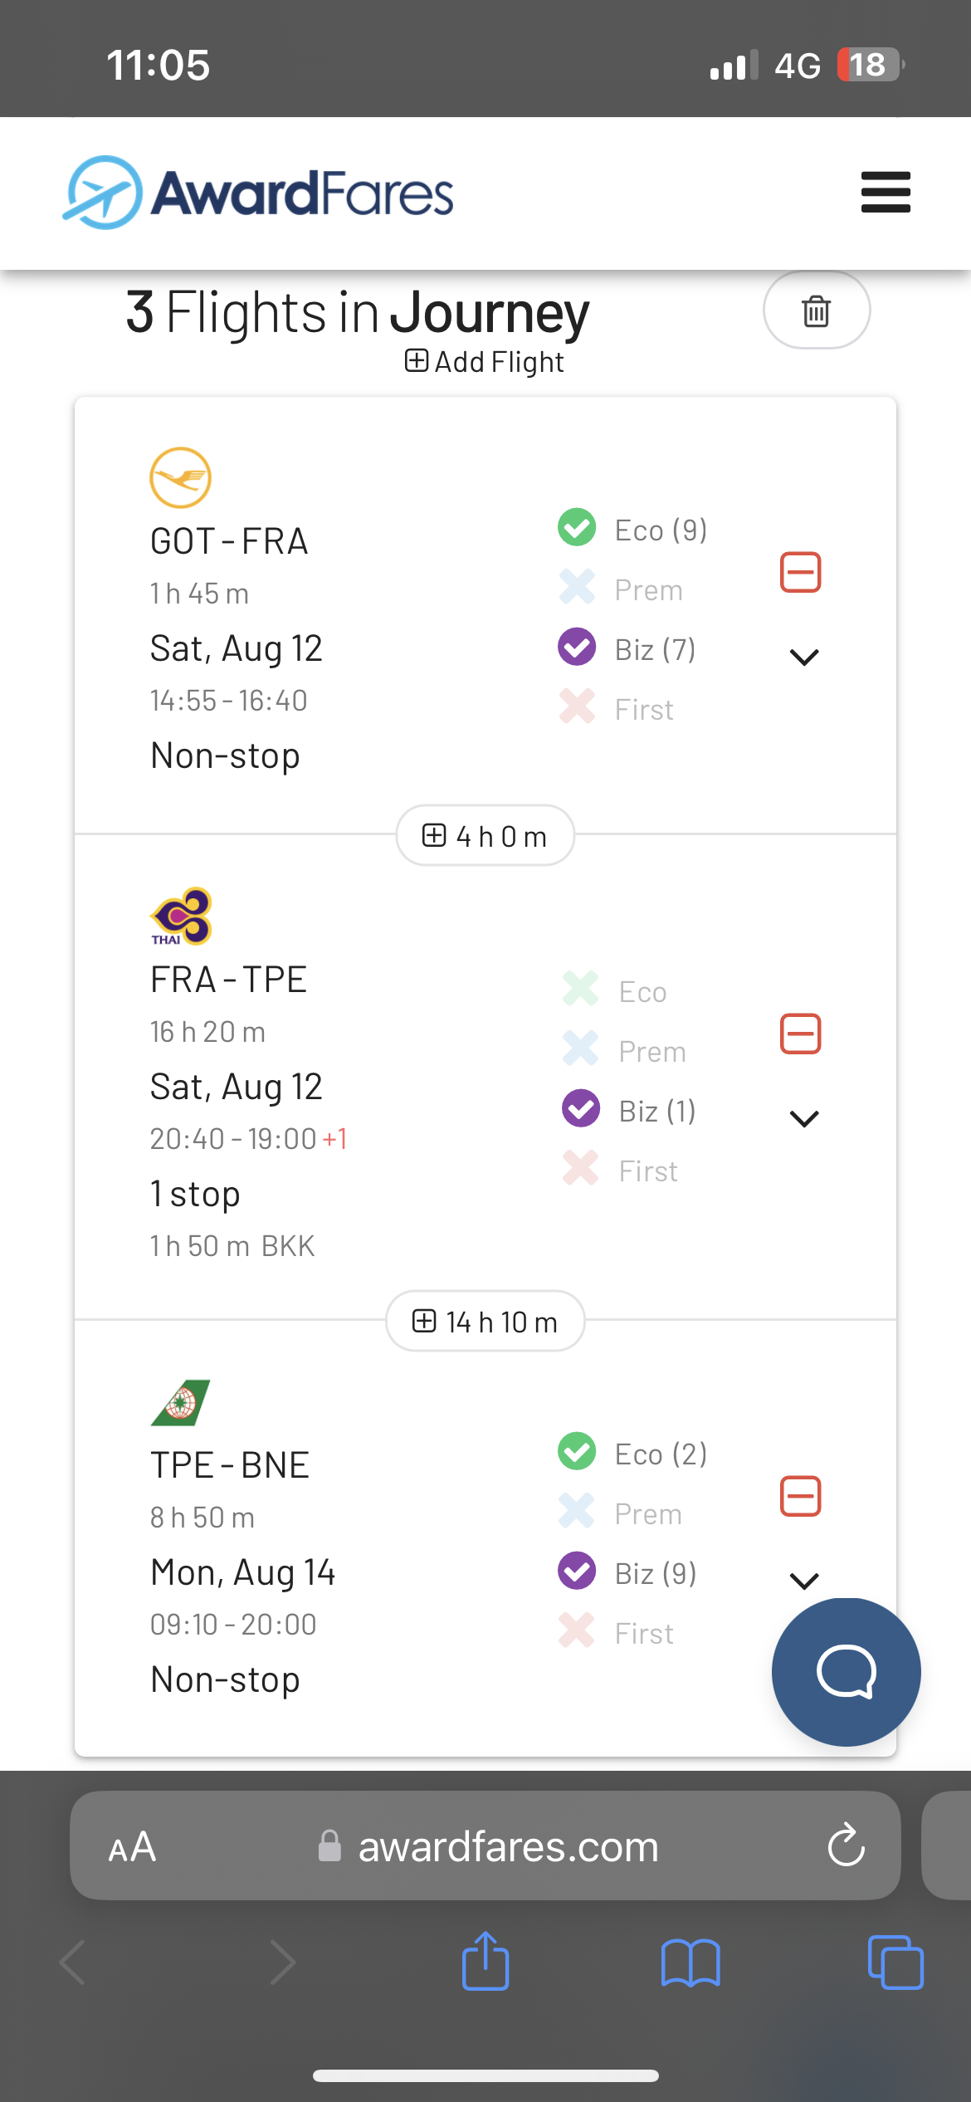Screen dimensions: 971x2102
Task: Remove the FRA-TPE flight
Action: click(x=800, y=1034)
